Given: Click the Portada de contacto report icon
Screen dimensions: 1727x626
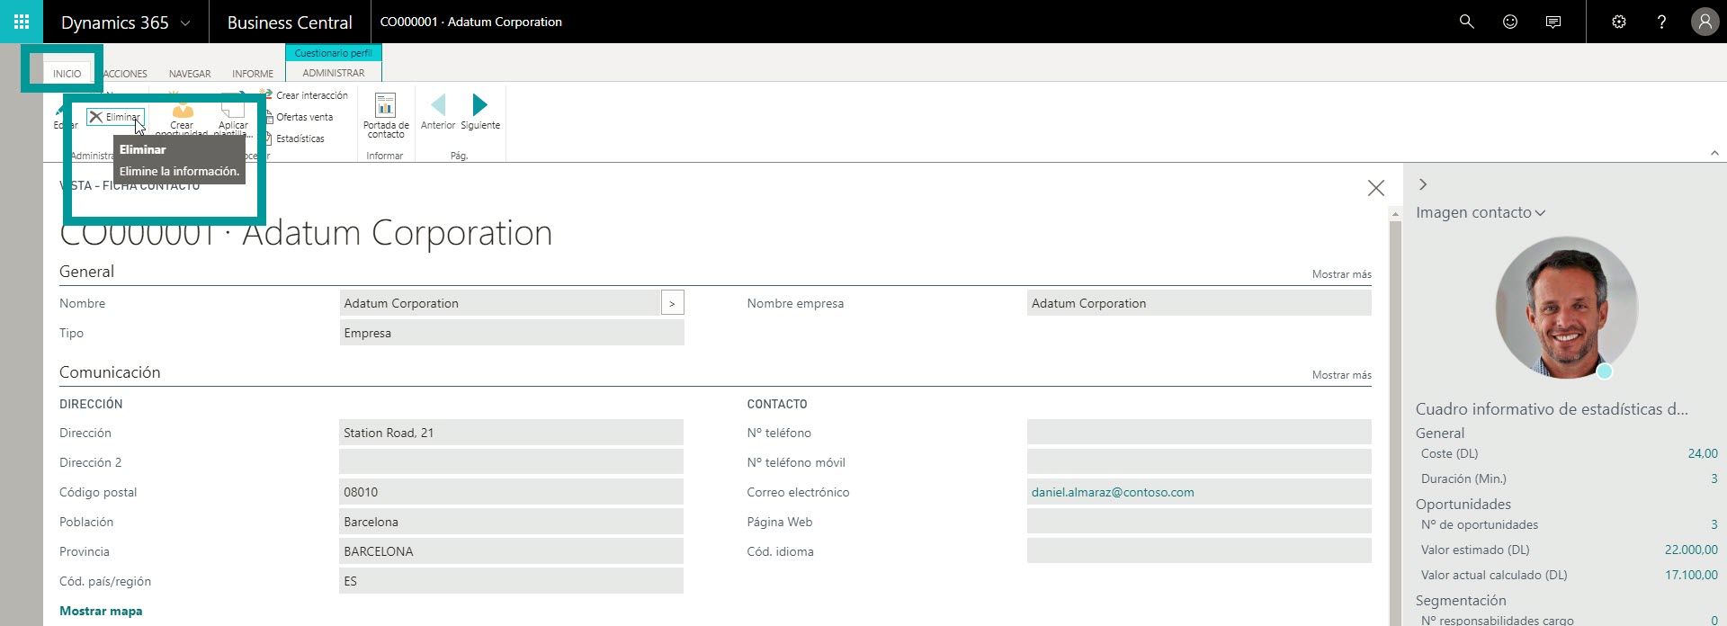Looking at the screenshot, I should [x=386, y=115].
